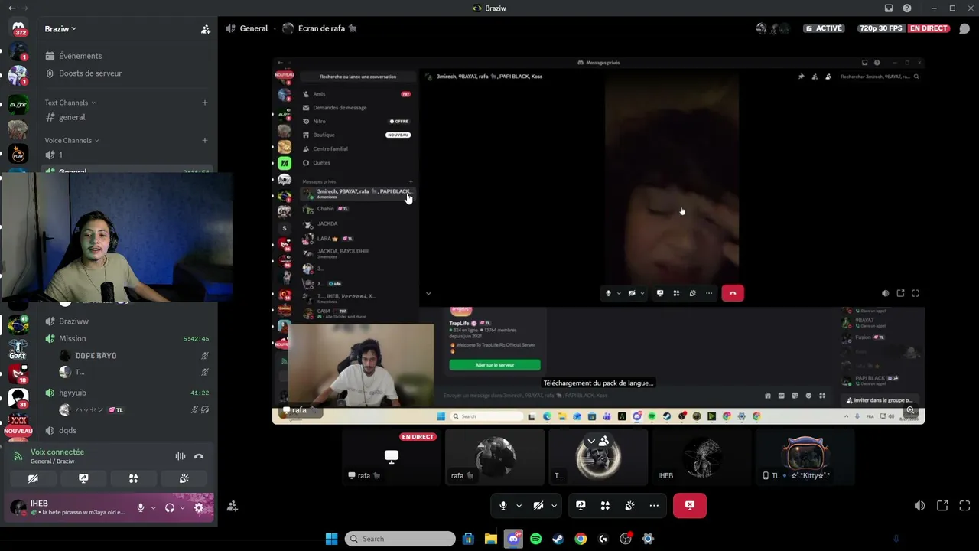Toggle headphone deafen in user panel
This screenshot has width=979, height=551.
coord(170,507)
